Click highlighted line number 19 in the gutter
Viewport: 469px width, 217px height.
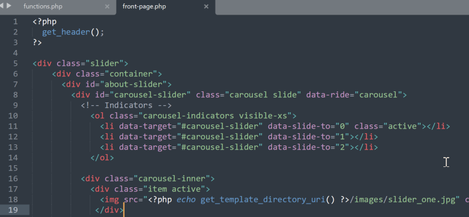tap(13, 210)
